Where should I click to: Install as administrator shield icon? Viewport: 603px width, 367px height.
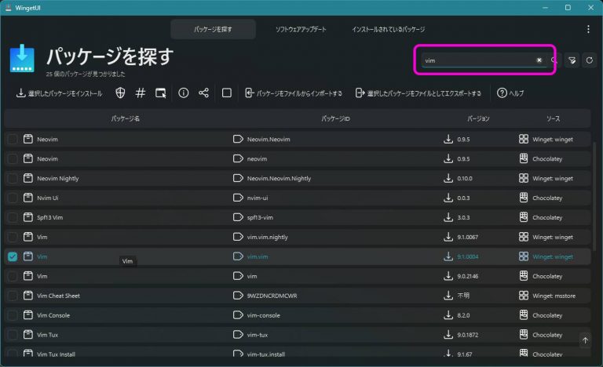pos(120,93)
